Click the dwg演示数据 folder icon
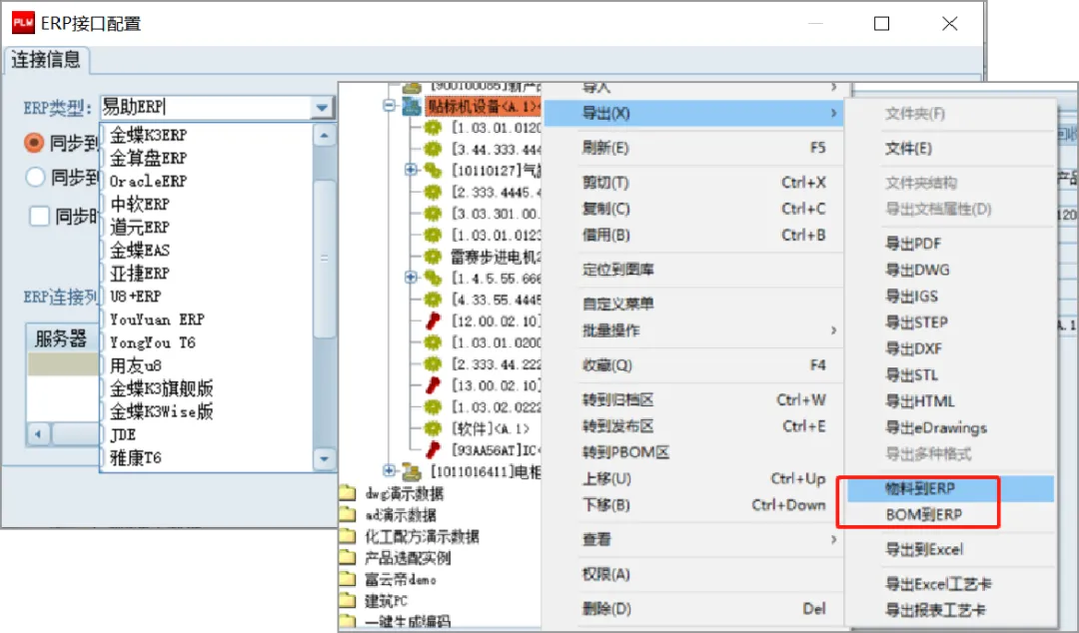The width and height of the screenshot is (1079, 633). pos(347,493)
